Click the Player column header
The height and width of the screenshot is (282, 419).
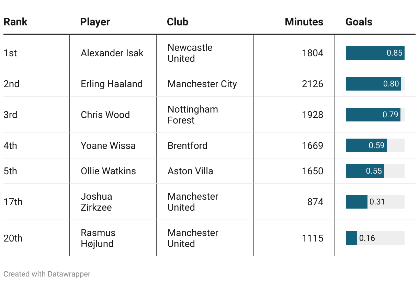(95, 22)
